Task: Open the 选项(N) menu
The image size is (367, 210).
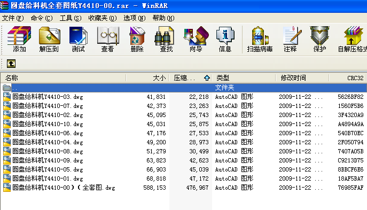Action: pos(135,18)
